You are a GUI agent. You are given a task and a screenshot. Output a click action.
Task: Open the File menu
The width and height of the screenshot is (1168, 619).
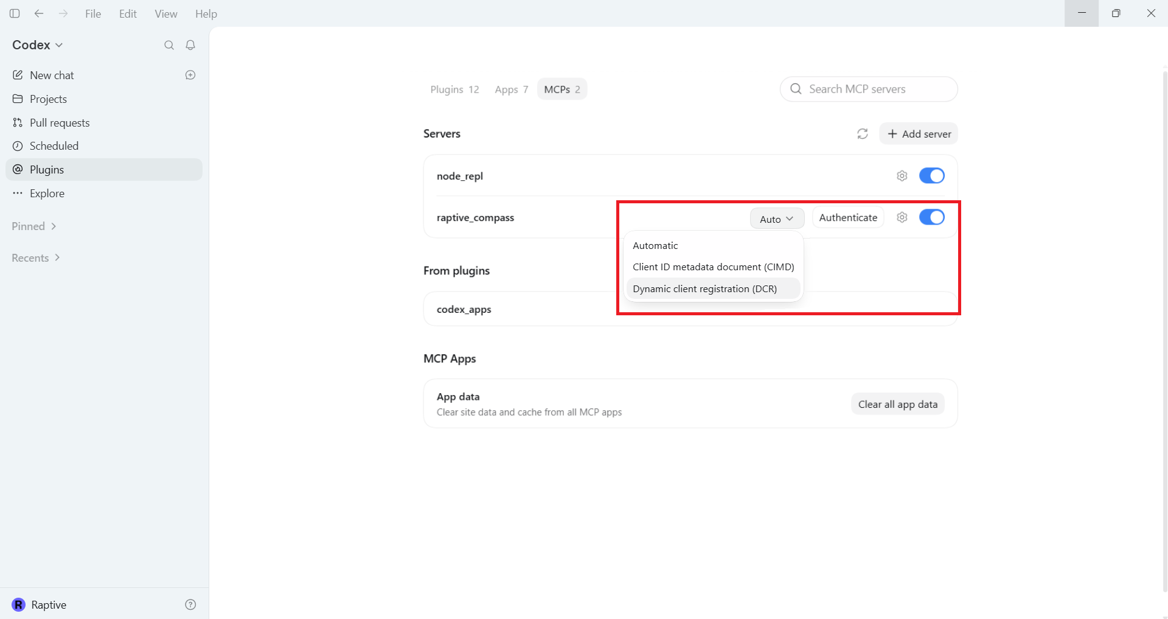tap(93, 13)
